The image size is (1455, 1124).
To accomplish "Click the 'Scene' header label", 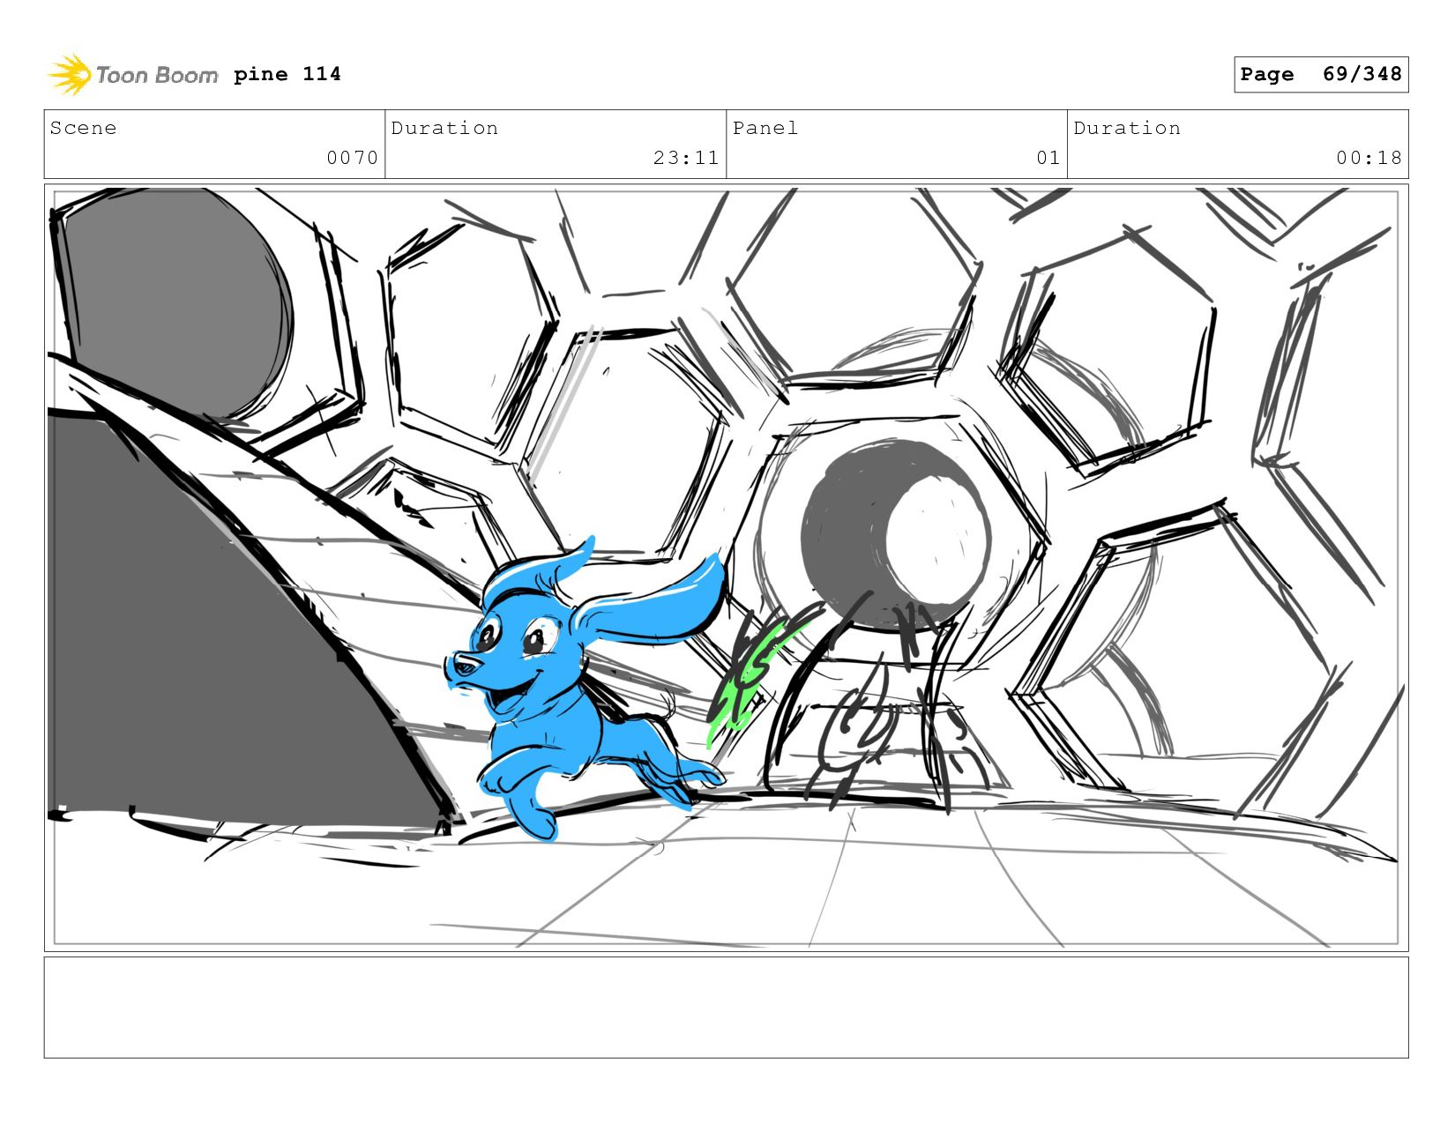I will tap(84, 128).
